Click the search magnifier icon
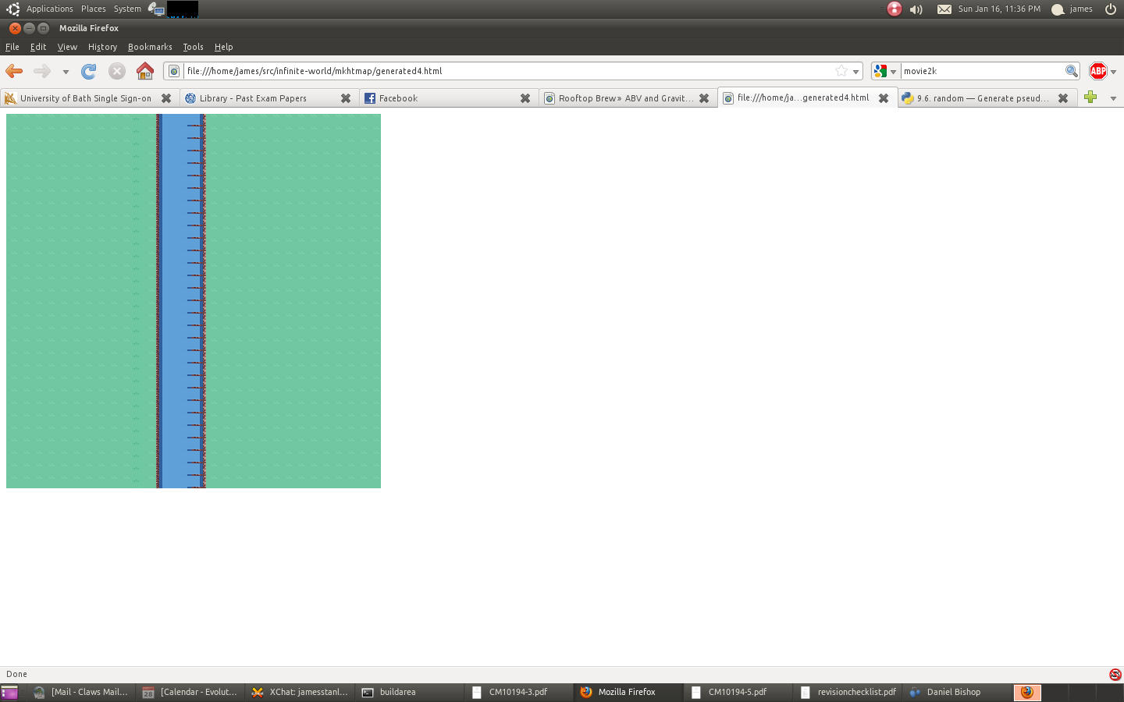The image size is (1124, 702). (x=1072, y=71)
